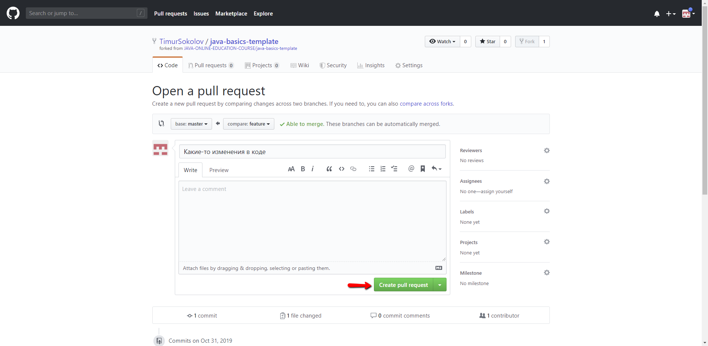The height and width of the screenshot is (346, 708).
Task: Open the notifications bell
Action: tap(657, 14)
